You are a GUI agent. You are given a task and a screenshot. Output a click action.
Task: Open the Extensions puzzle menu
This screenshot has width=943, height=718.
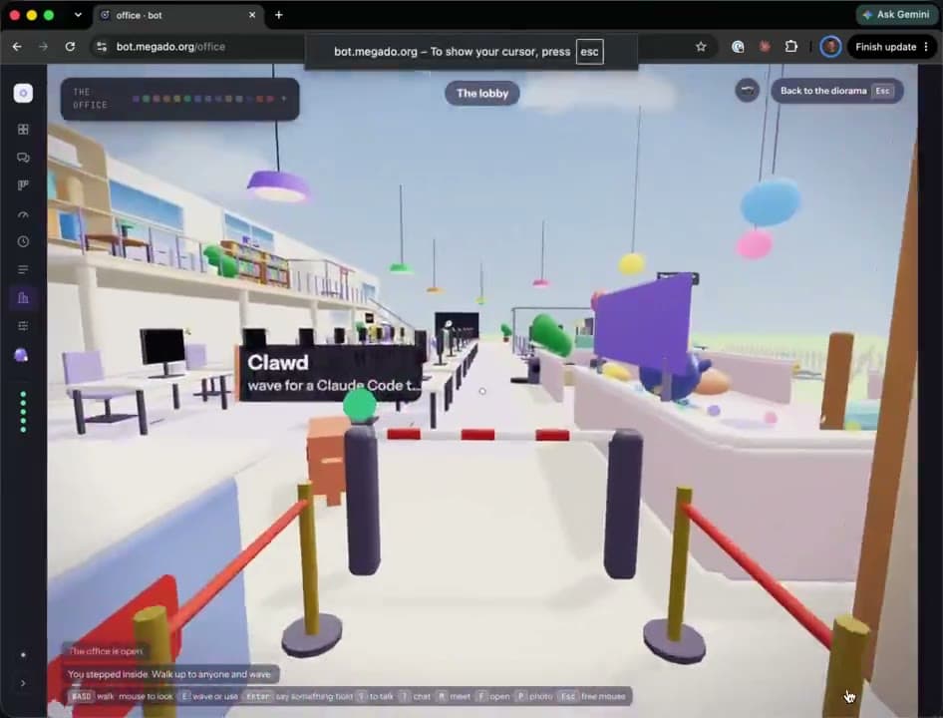tap(791, 46)
